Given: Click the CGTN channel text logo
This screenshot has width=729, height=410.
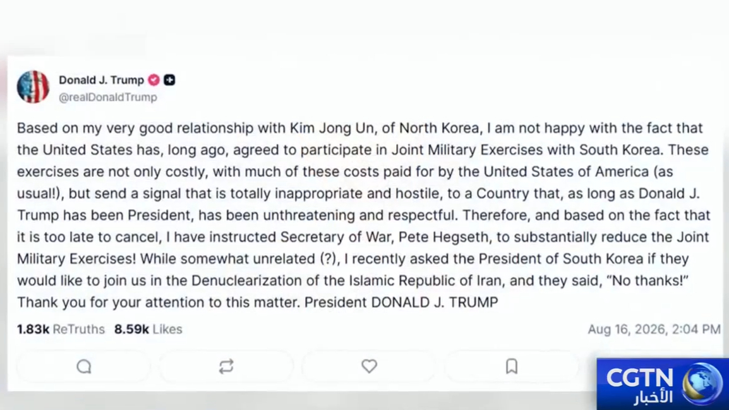Looking at the screenshot, I should tap(640, 378).
